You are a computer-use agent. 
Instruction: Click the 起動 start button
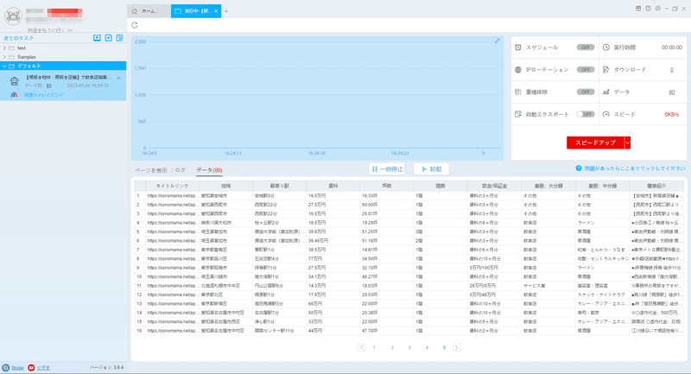[431, 168]
